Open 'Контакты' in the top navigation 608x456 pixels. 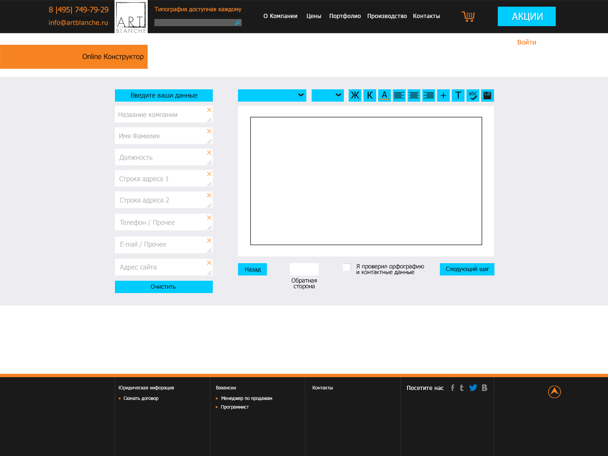(x=427, y=16)
